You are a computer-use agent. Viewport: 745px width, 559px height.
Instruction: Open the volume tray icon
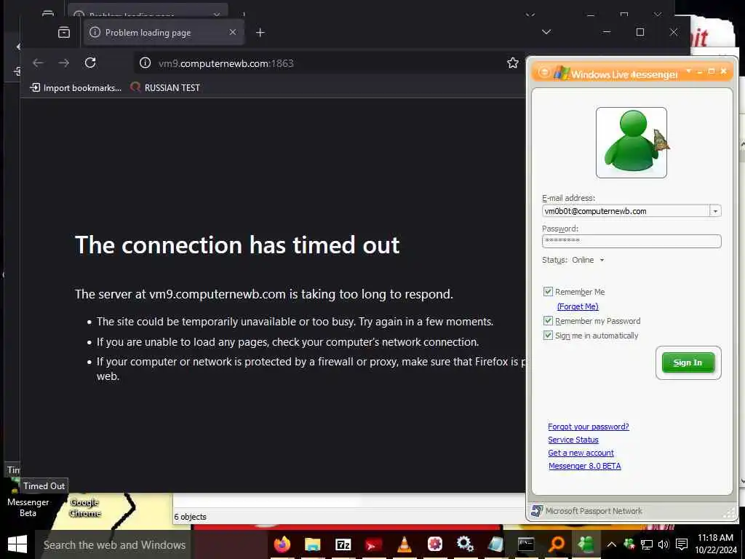(664, 544)
